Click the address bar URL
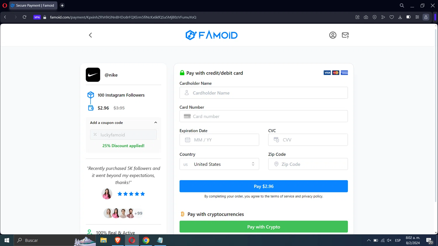The width and height of the screenshot is (438, 246). tap(123, 17)
